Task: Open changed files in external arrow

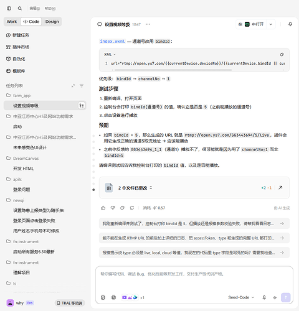Action: click(x=280, y=188)
